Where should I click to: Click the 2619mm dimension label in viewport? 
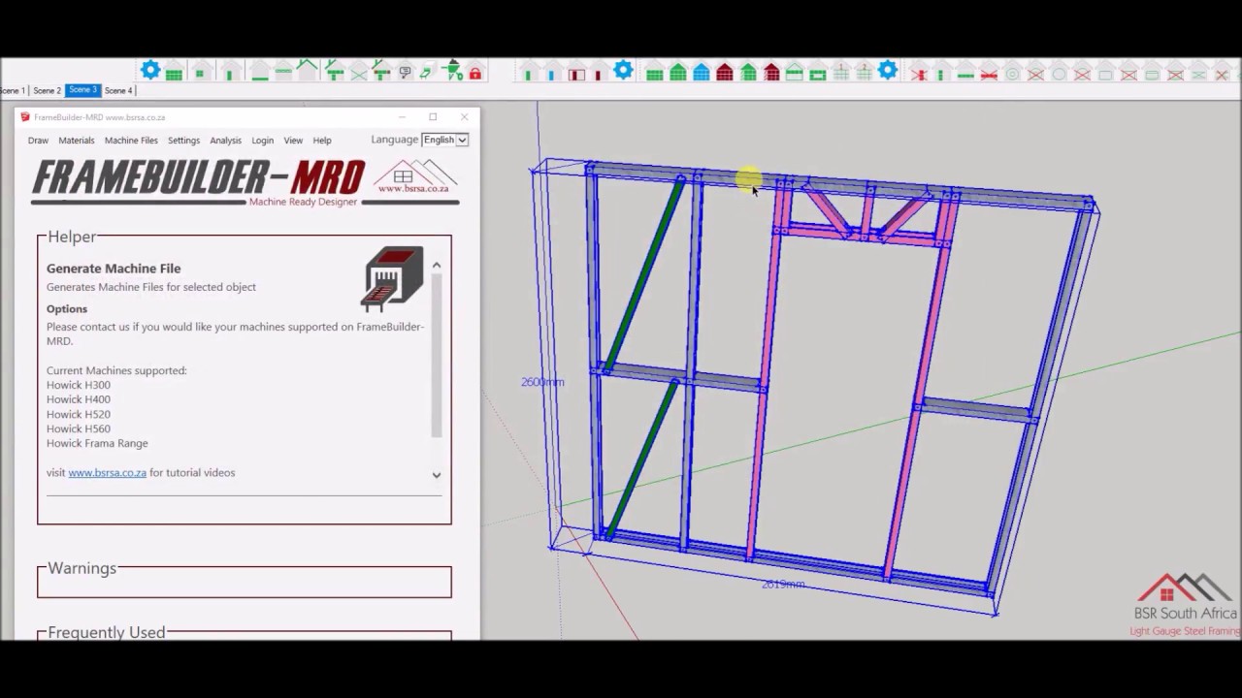[783, 585]
